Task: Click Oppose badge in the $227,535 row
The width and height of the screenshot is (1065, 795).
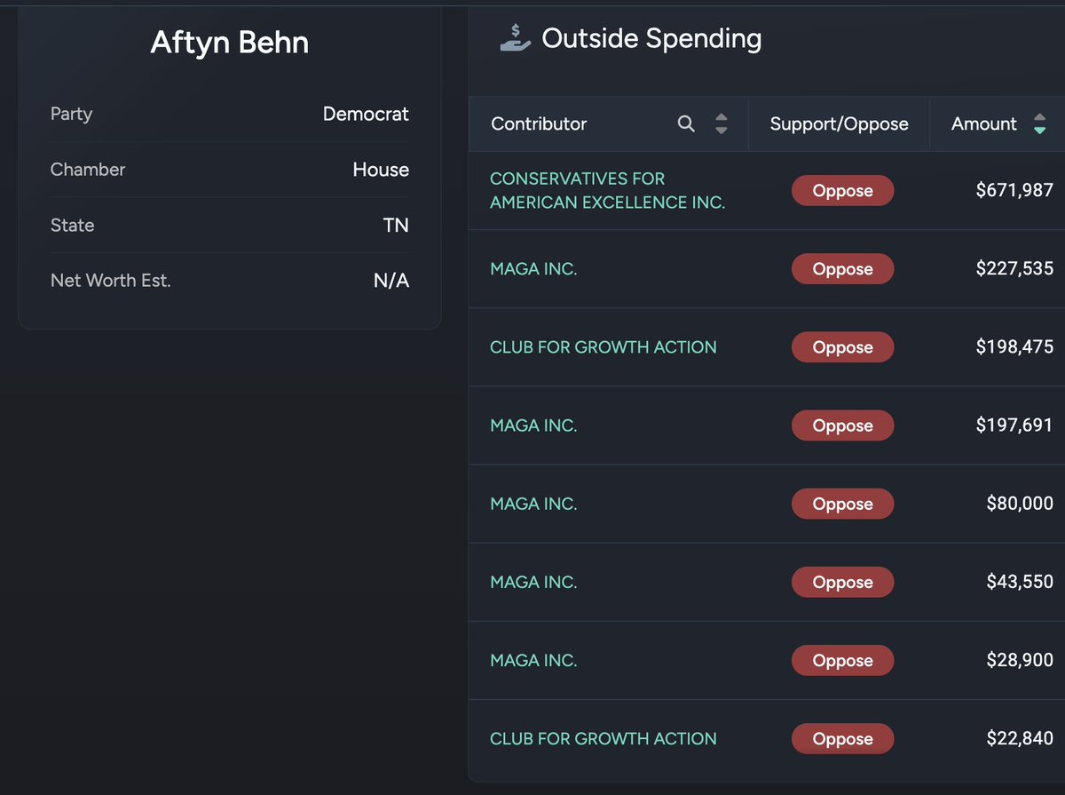Action: (x=842, y=269)
